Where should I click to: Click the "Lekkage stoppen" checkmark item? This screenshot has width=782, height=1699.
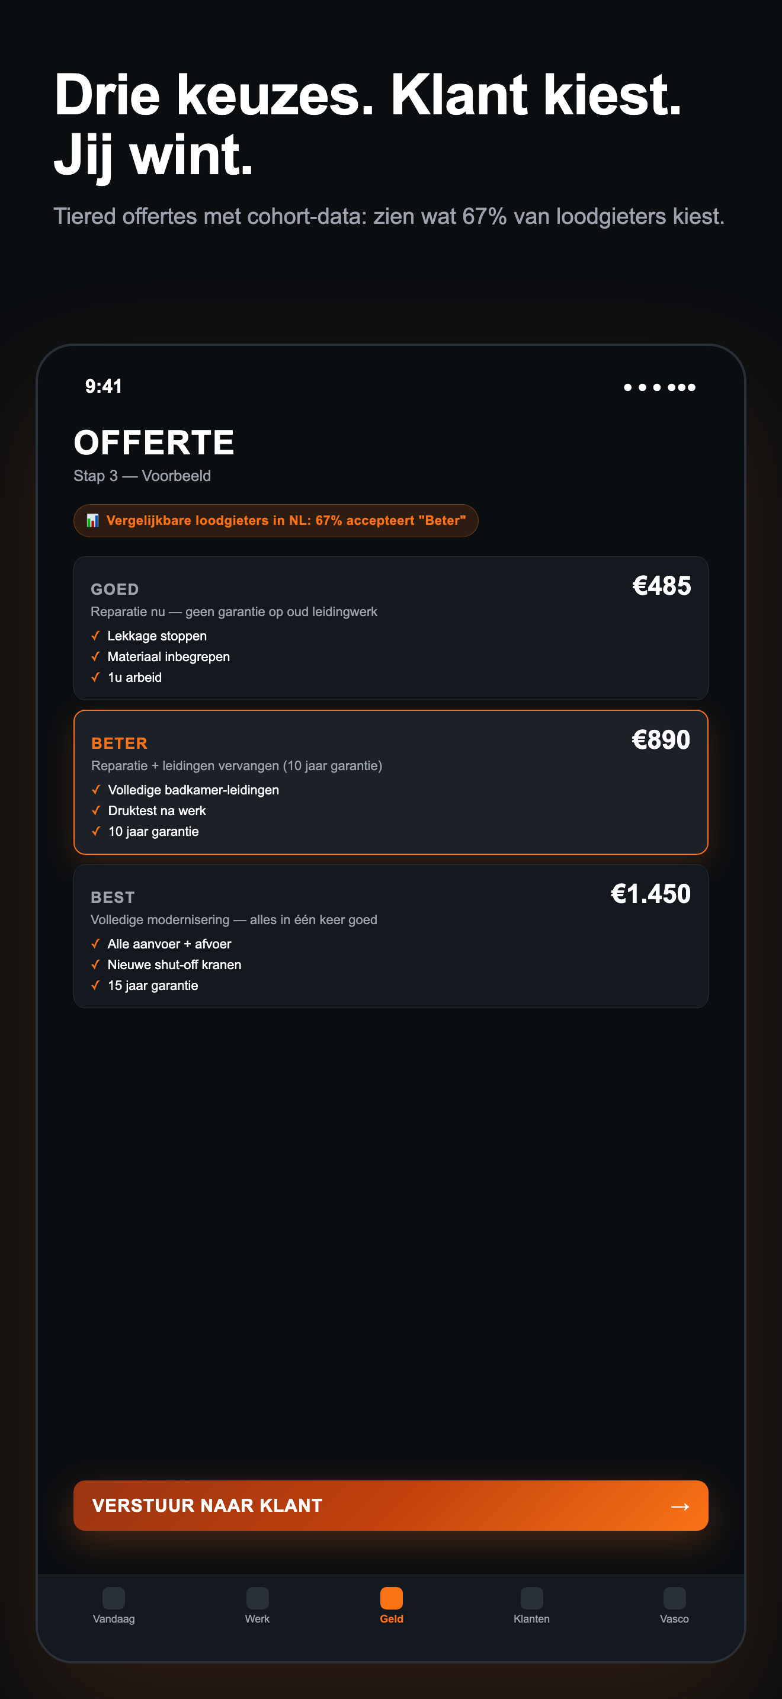click(149, 636)
